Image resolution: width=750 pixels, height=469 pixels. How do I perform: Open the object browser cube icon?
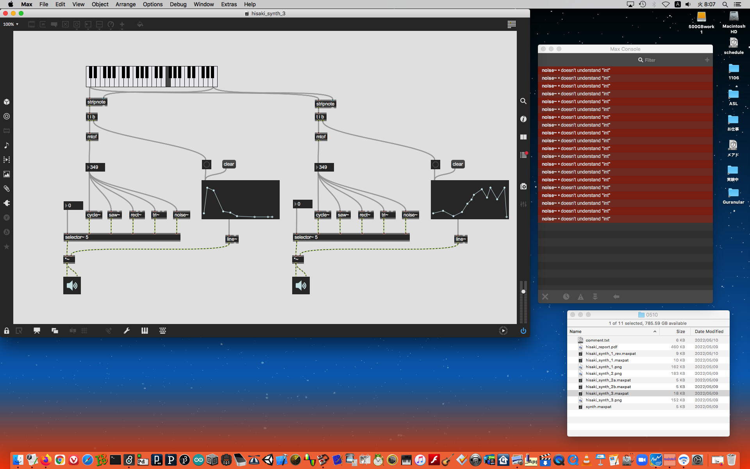7,102
